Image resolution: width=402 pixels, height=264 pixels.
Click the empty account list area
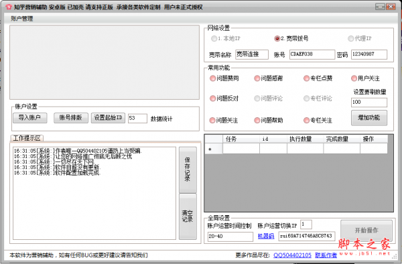point(105,62)
